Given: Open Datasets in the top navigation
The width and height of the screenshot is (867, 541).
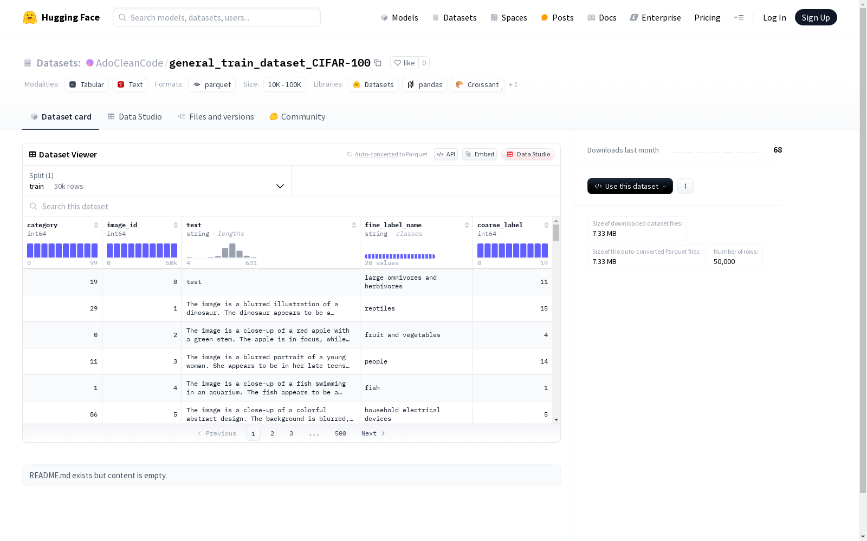Looking at the screenshot, I should (x=454, y=17).
